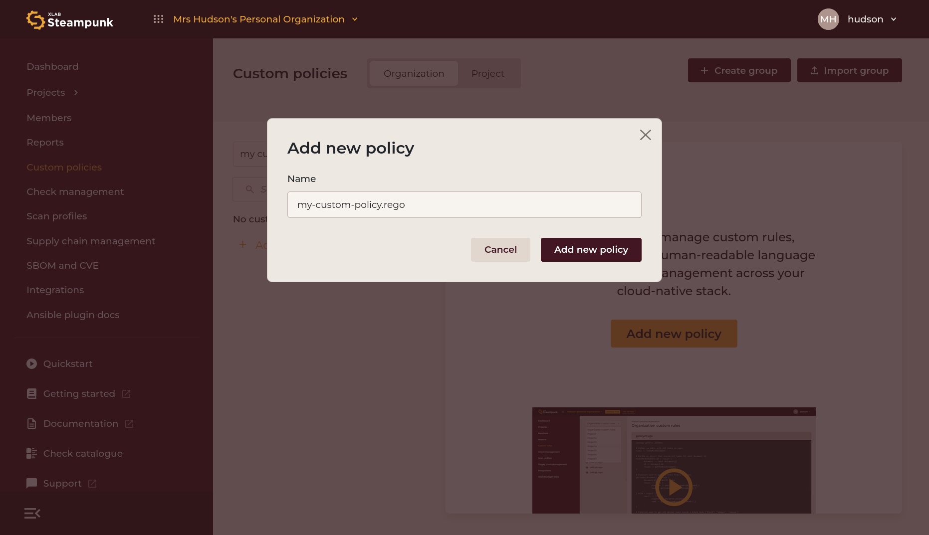
Task: Select the Organization tab
Action: (414, 74)
